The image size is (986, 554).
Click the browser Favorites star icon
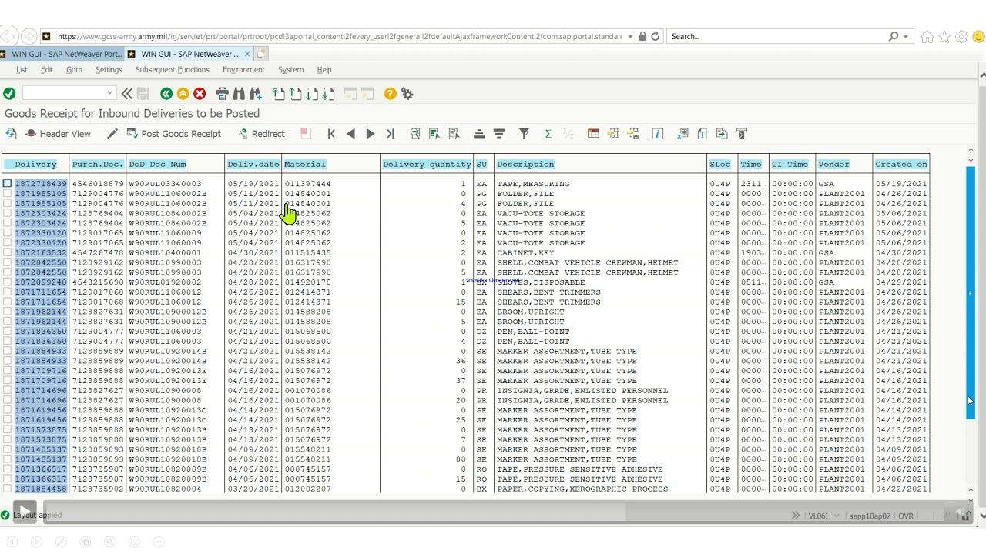[x=944, y=36]
